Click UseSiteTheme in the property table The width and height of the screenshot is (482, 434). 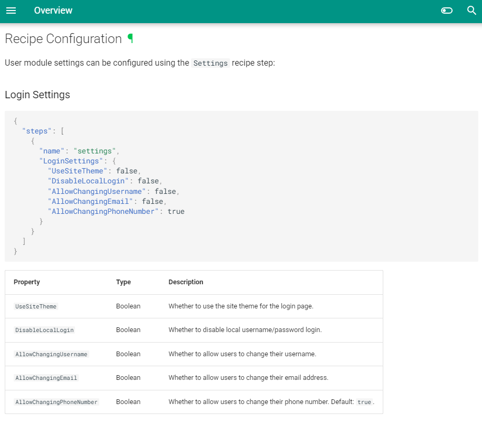point(36,306)
